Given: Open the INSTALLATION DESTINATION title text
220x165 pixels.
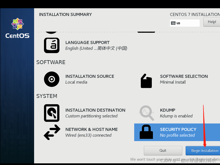Looking at the screenshot, I should 95,110.
